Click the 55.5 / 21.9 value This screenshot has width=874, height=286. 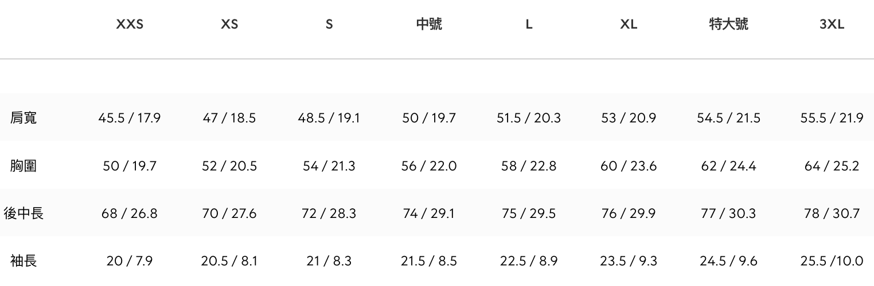[x=832, y=118]
